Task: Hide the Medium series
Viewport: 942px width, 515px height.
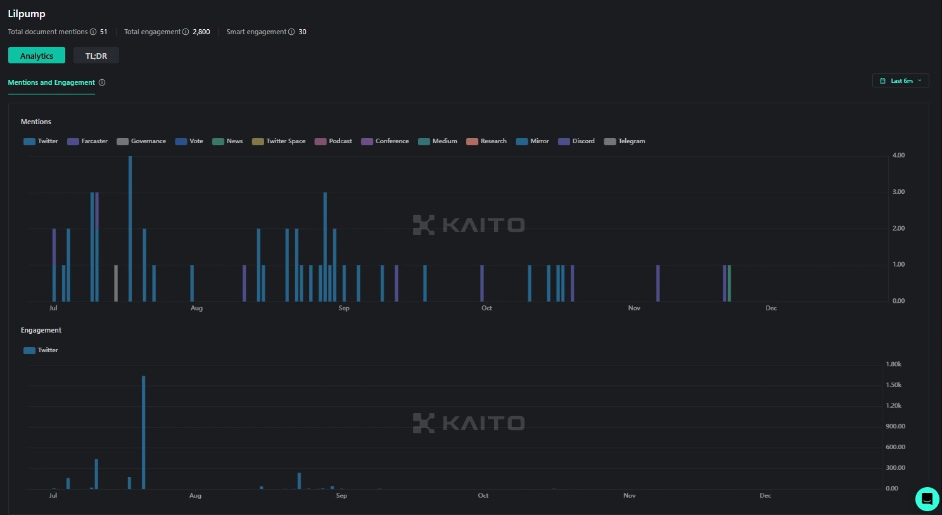Action: click(x=438, y=141)
